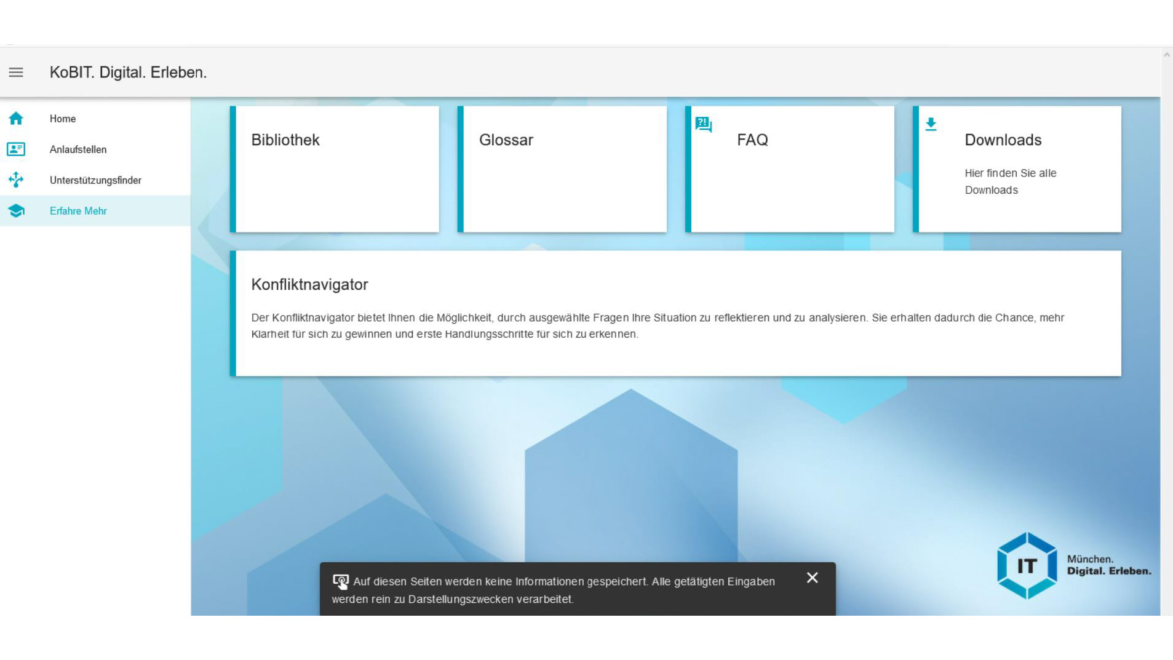Screen dimensions: 1173x660
Task: Select the highlighted Erfahre Mehr entry
Action: point(78,210)
